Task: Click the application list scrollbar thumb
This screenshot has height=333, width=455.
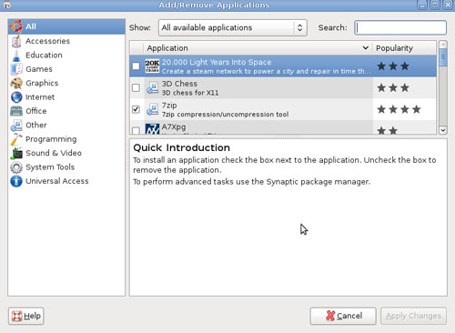Action: coord(443,57)
